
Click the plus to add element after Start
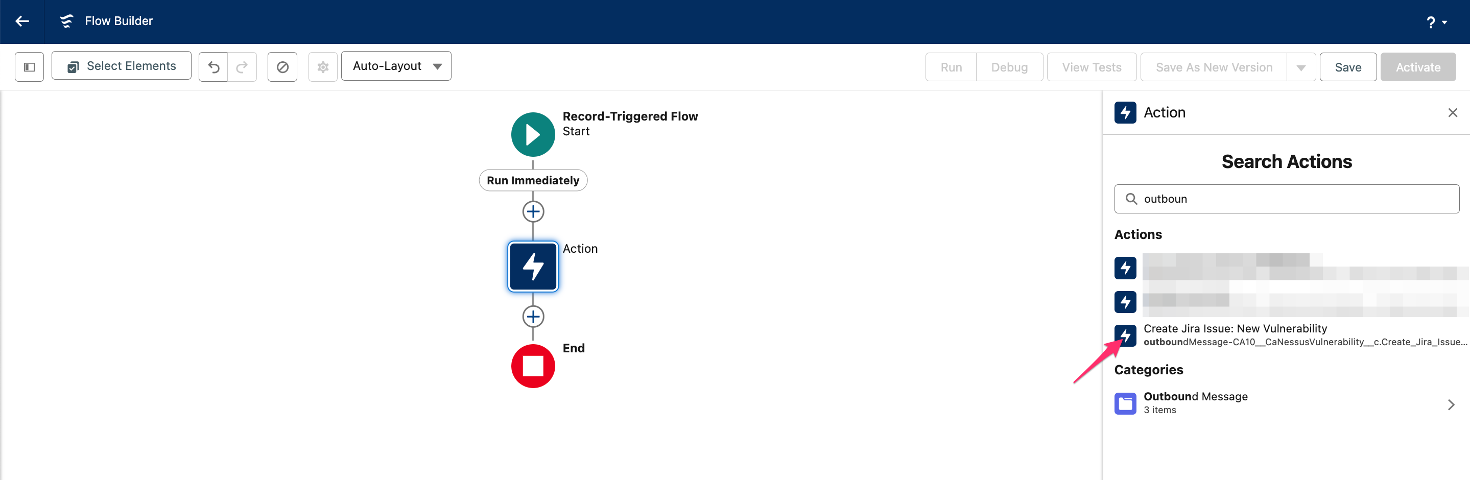click(x=532, y=211)
